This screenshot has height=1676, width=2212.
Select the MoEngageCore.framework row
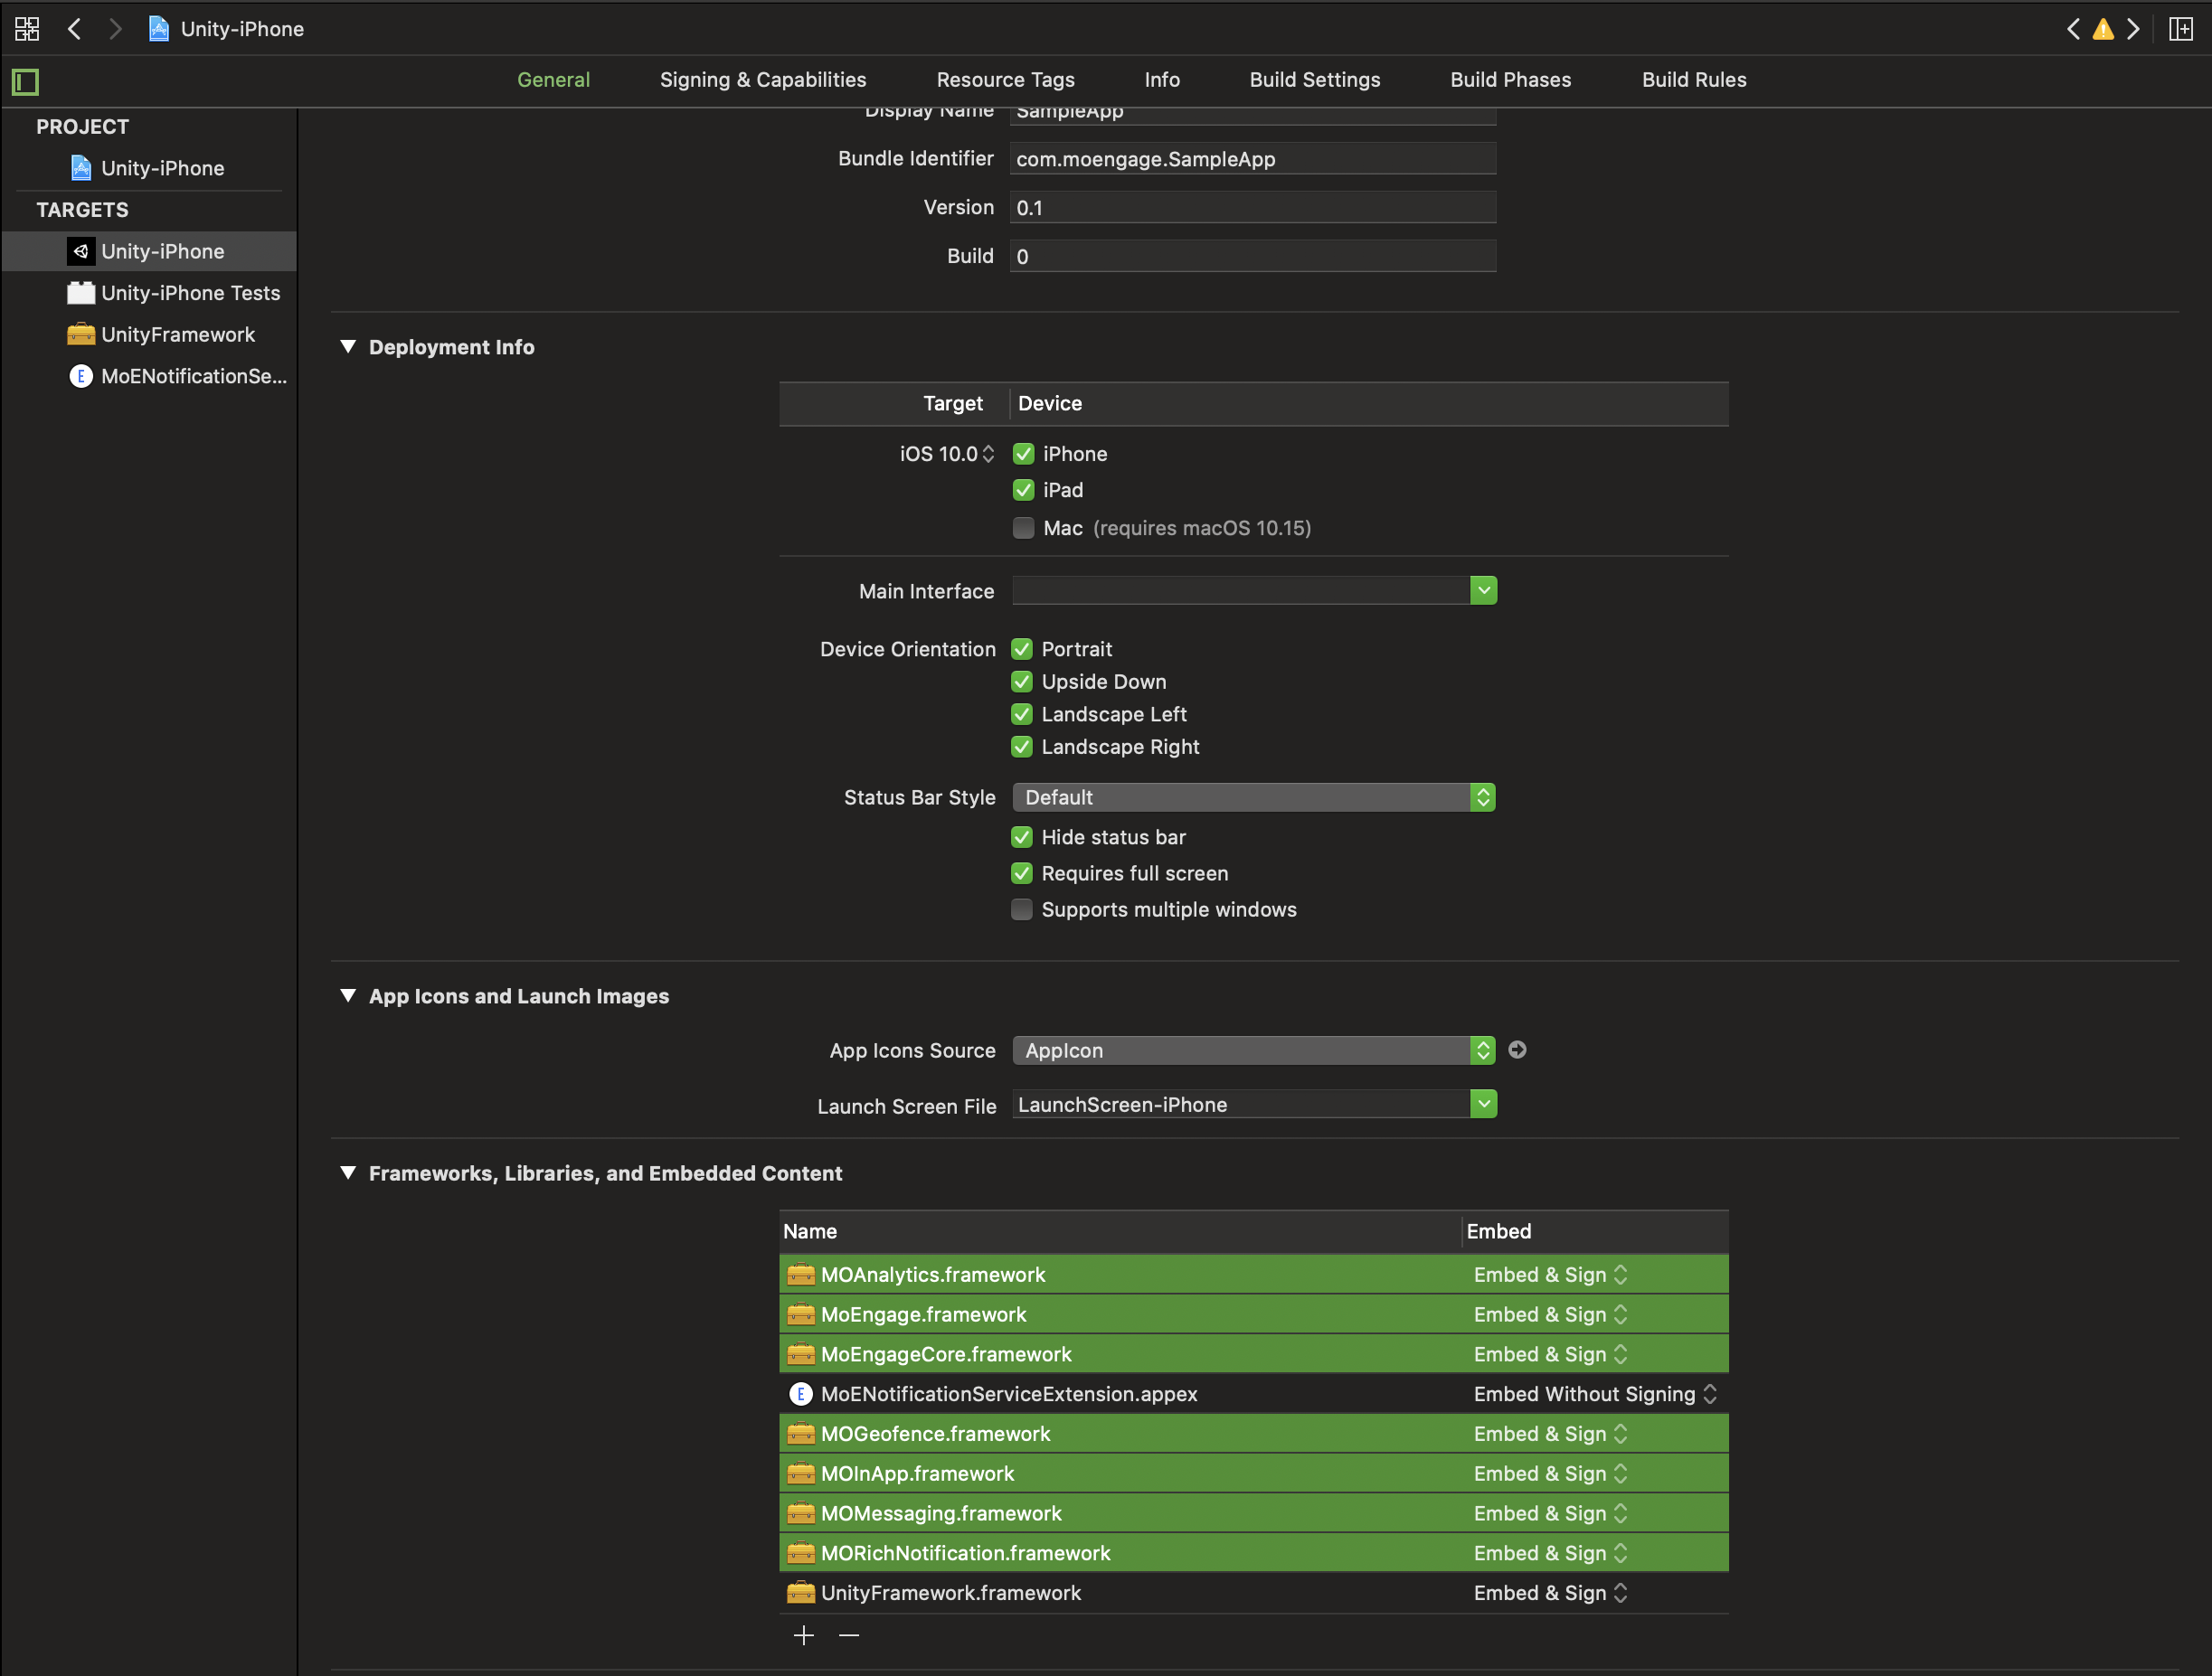tap(1254, 1354)
